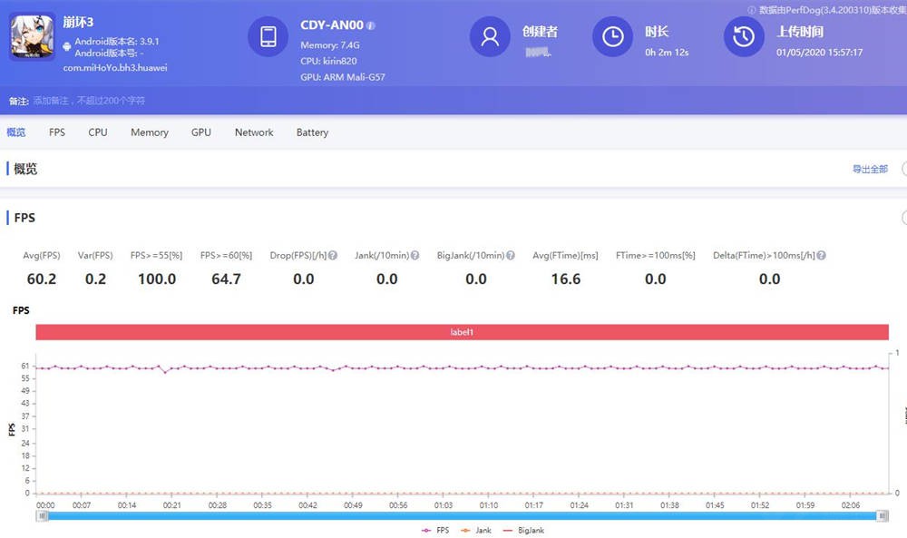Toggle the BigJank series in chart legend
This screenshot has width=907, height=538.
tap(525, 530)
